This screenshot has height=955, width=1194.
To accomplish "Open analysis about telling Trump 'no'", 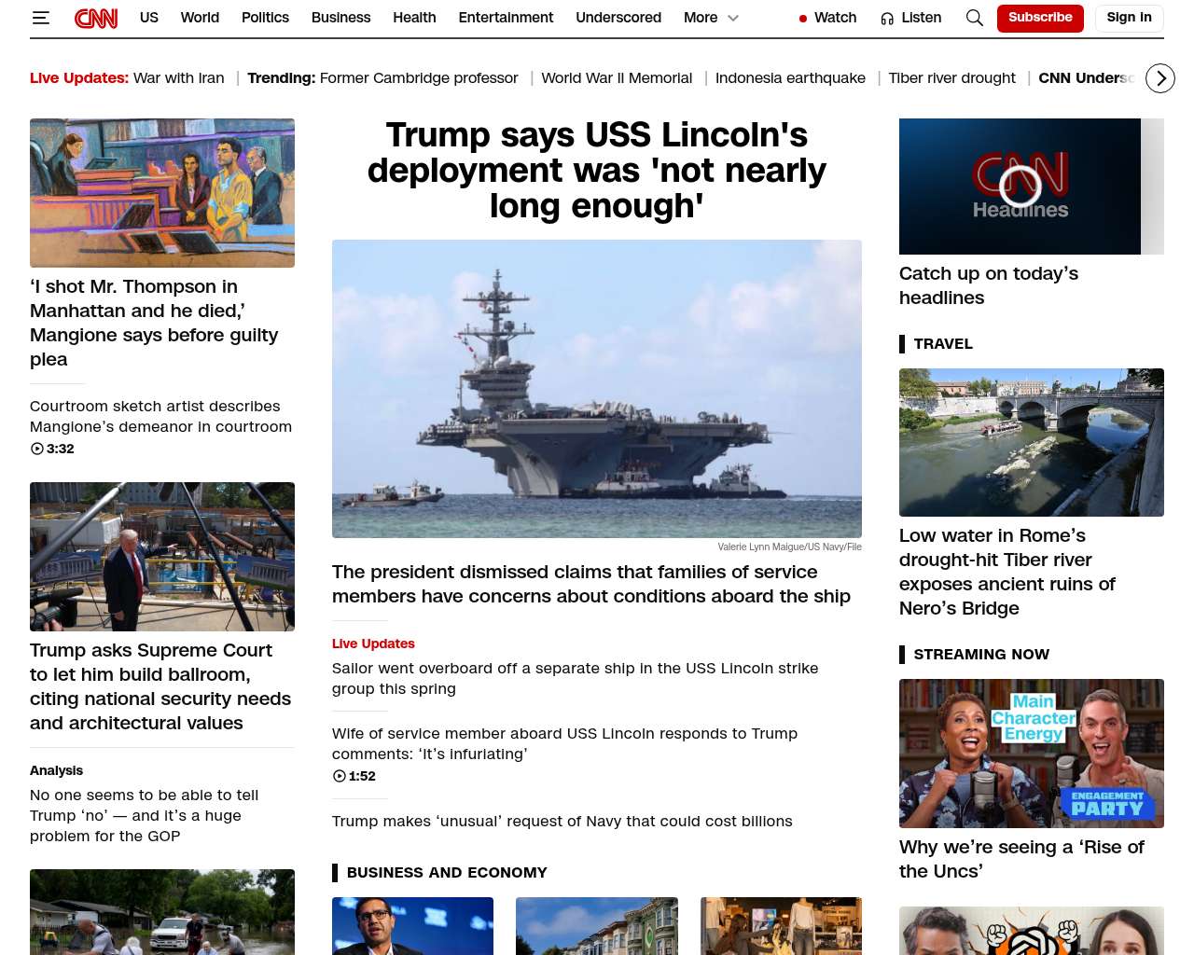I will [144, 815].
